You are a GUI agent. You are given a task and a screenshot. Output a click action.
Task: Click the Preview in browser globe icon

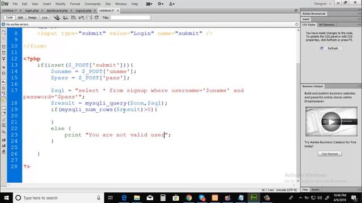tap(66, 17)
